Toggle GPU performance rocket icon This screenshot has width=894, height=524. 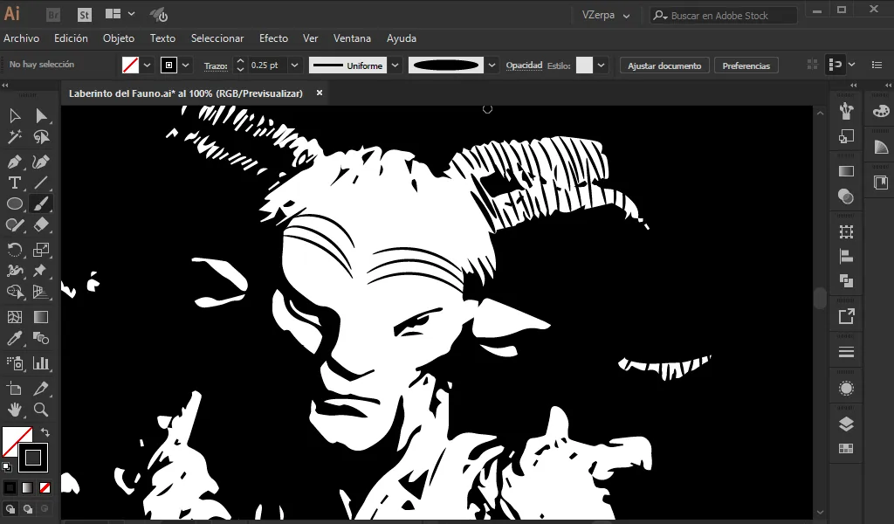coord(159,15)
